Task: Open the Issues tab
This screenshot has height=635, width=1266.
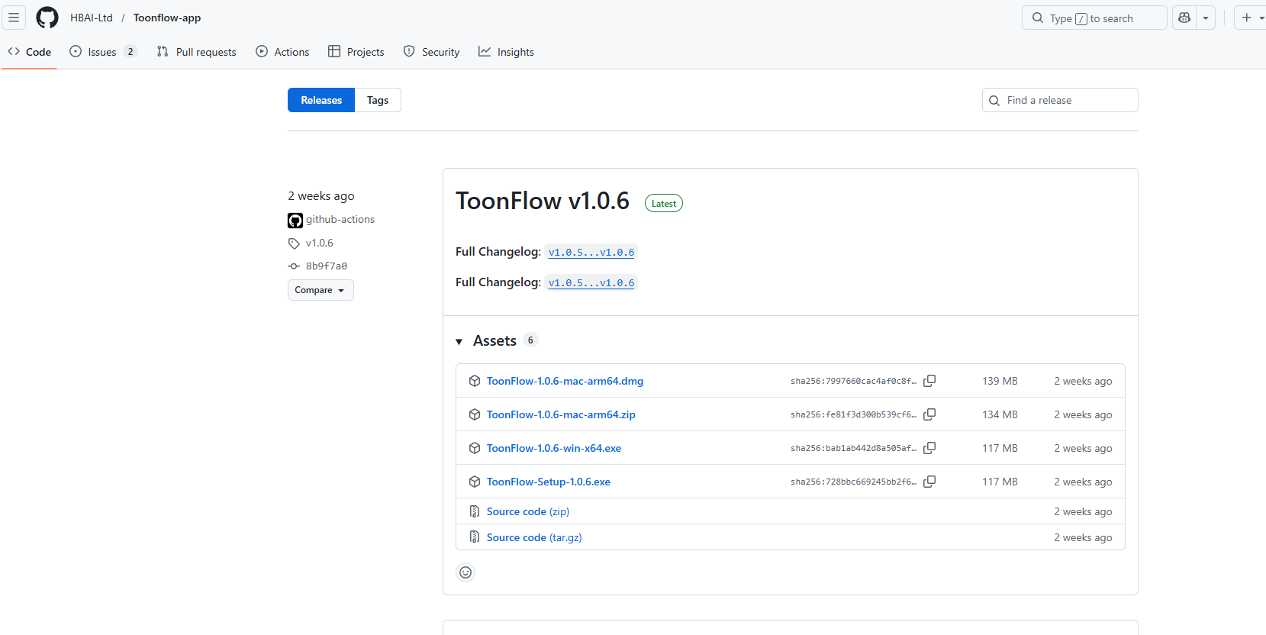Action: coord(102,52)
